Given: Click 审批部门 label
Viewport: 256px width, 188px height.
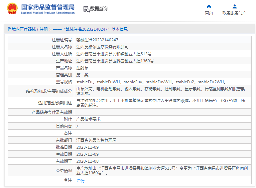Looking at the screenshot, I should [x=64, y=140].
